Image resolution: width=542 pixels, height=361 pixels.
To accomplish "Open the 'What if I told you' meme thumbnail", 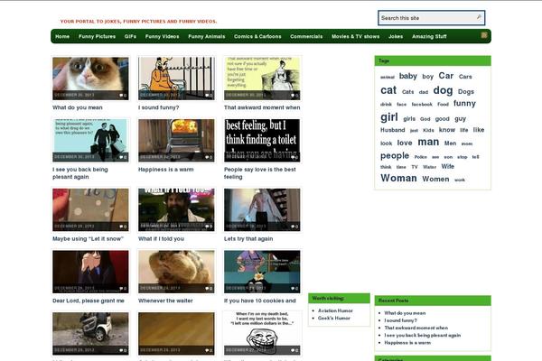I will pos(176,209).
